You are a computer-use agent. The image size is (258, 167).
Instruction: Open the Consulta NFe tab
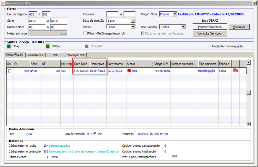[x=35, y=55]
